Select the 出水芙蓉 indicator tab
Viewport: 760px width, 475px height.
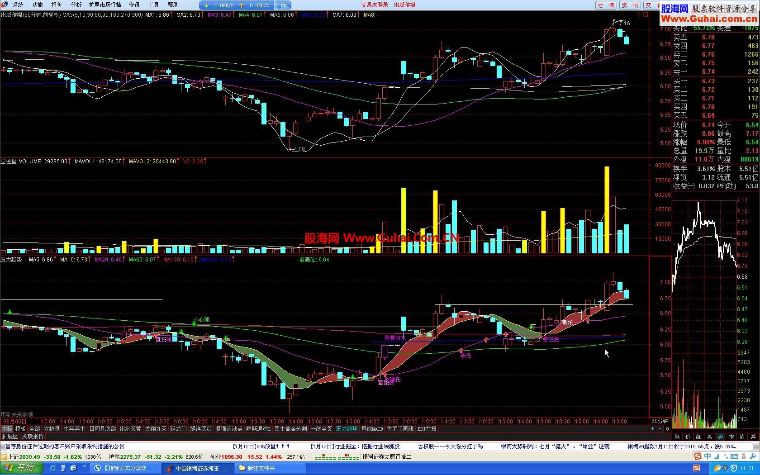click(x=130, y=428)
